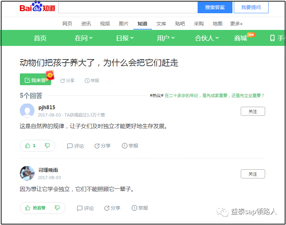Open 更多» search categories

236,24
